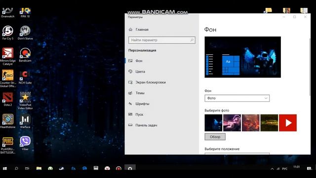The image size is (316, 178).
Task: Click the Windows Start button
Action: pos(5,168)
